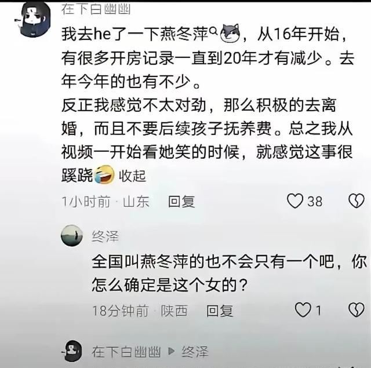This screenshot has width=371, height=368.
Task: Dislike the first comment with the broken heart
Action: (x=356, y=201)
